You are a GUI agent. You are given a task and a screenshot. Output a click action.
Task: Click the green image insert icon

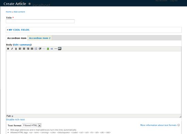[48, 49]
